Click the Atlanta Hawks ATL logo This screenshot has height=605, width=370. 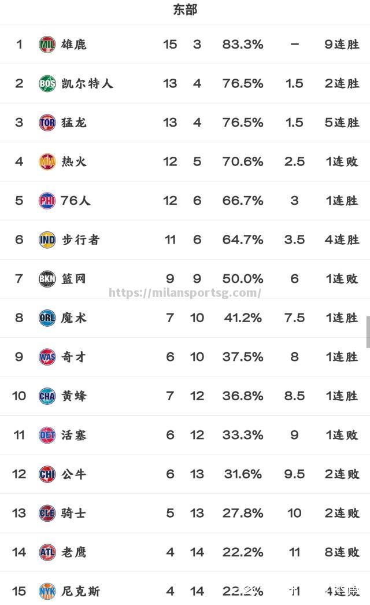pyautogui.click(x=47, y=552)
